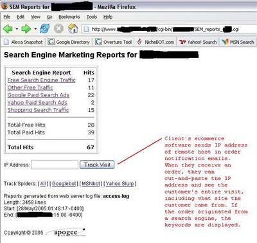Open the Forward history dropdown arrow

click(x=35, y=29)
